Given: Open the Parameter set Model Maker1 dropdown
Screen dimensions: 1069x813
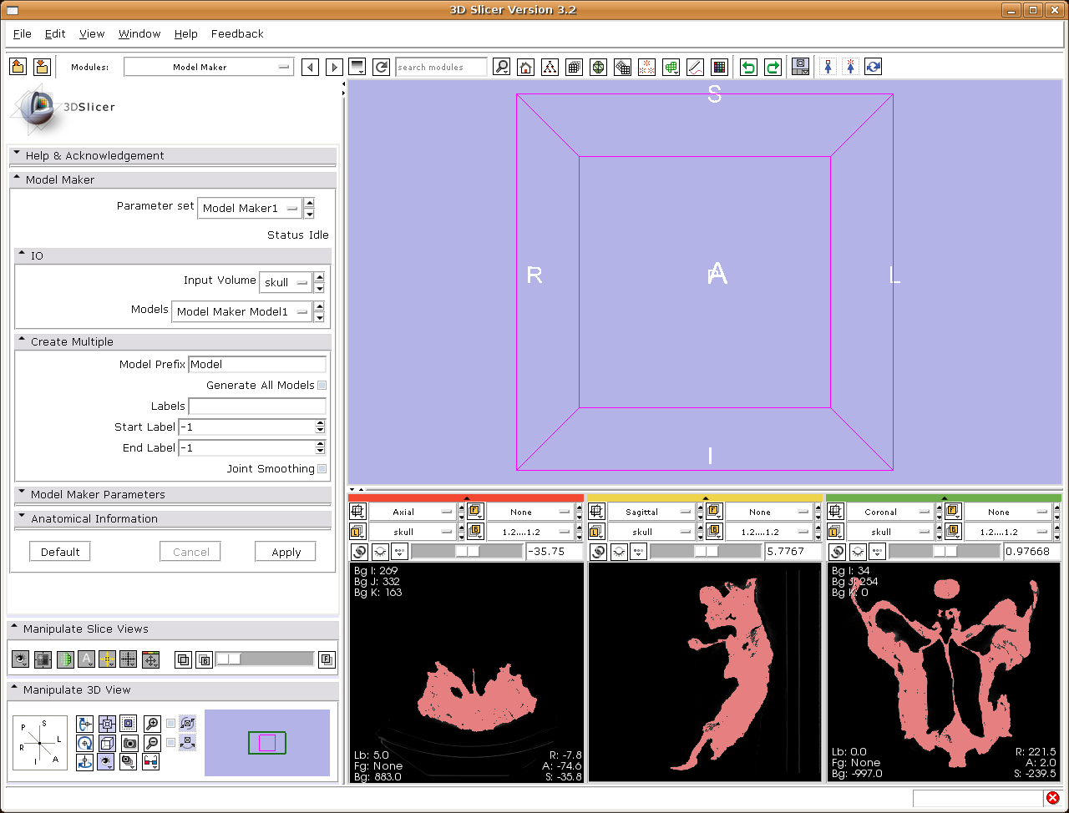Looking at the screenshot, I should pyautogui.click(x=249, y=209).
